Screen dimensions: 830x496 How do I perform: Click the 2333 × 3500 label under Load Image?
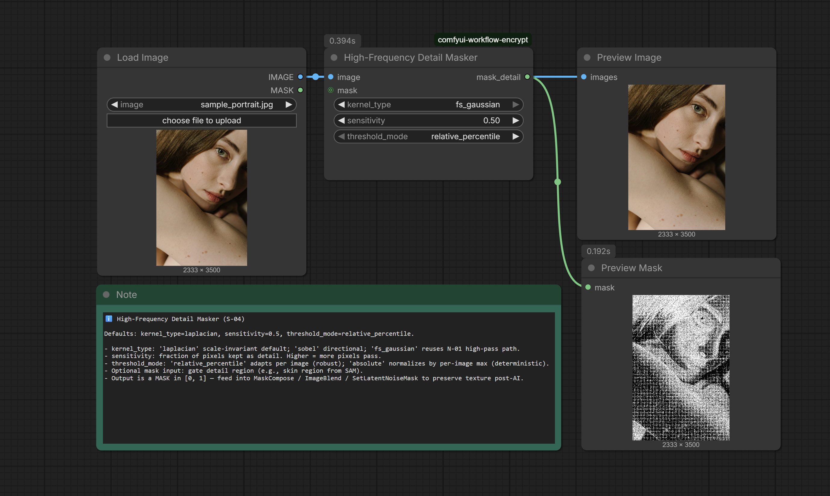pos(202,270)
